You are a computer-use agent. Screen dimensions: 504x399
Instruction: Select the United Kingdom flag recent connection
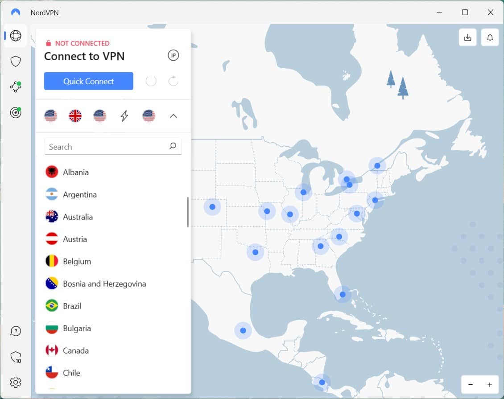pos(75,115)
